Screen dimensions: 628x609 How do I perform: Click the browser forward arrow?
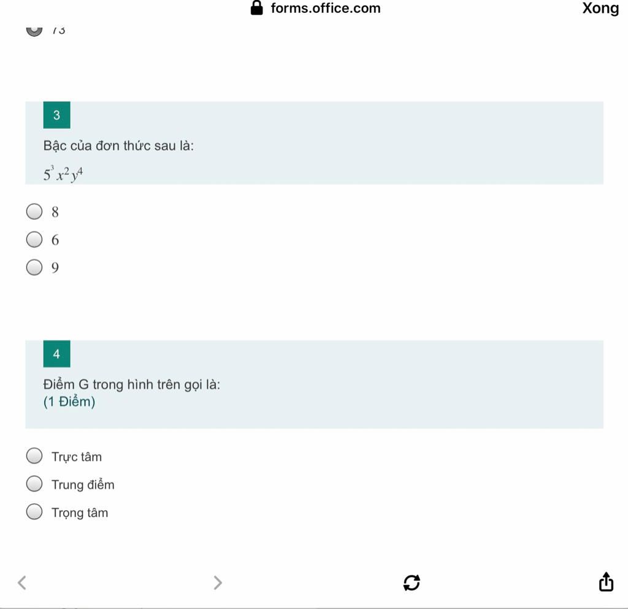(x=217, y=582)
